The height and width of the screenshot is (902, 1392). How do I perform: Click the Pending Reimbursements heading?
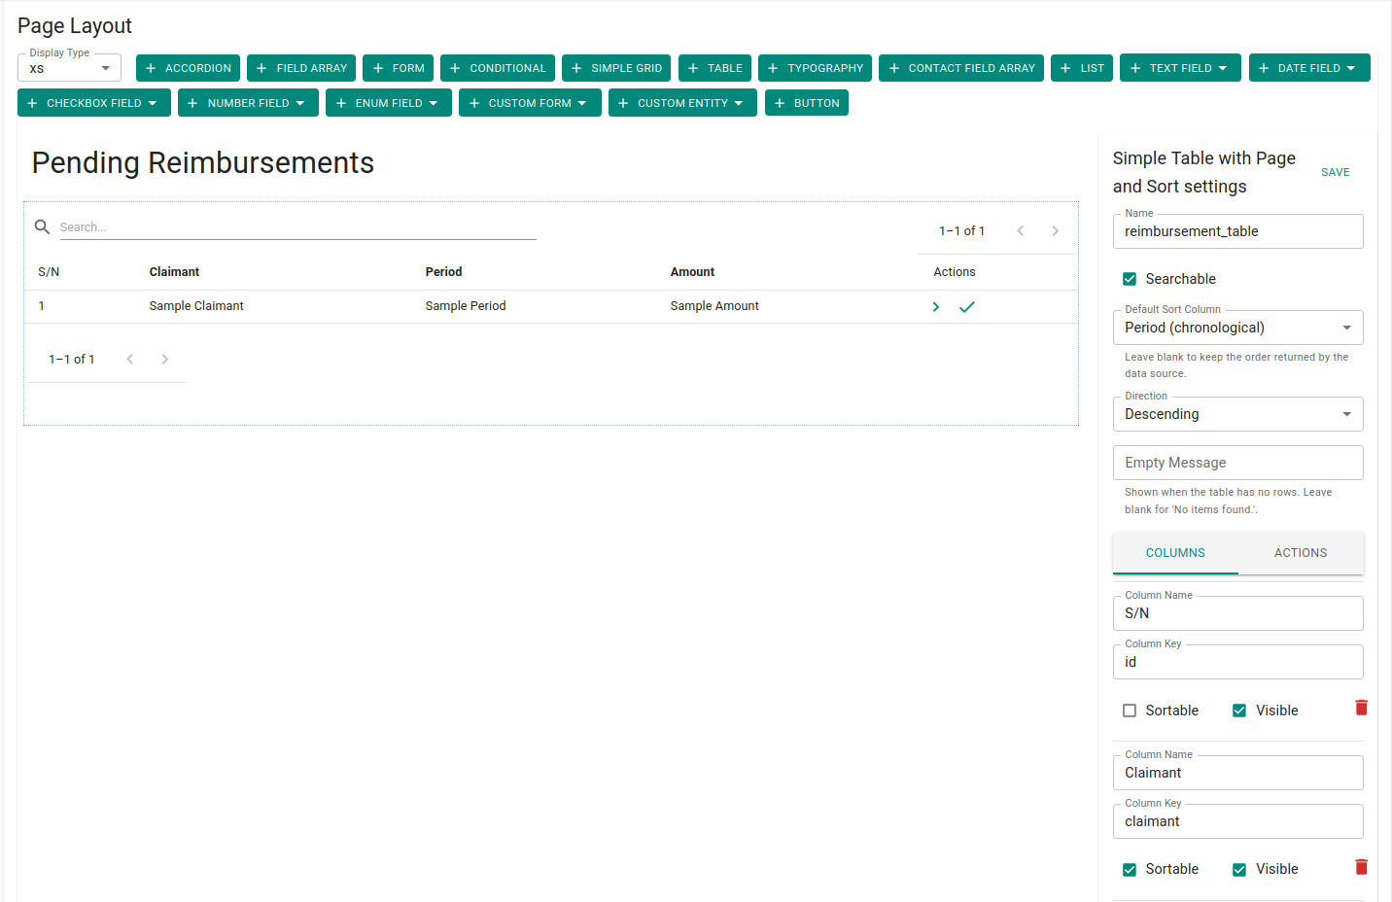coord(203,162)
